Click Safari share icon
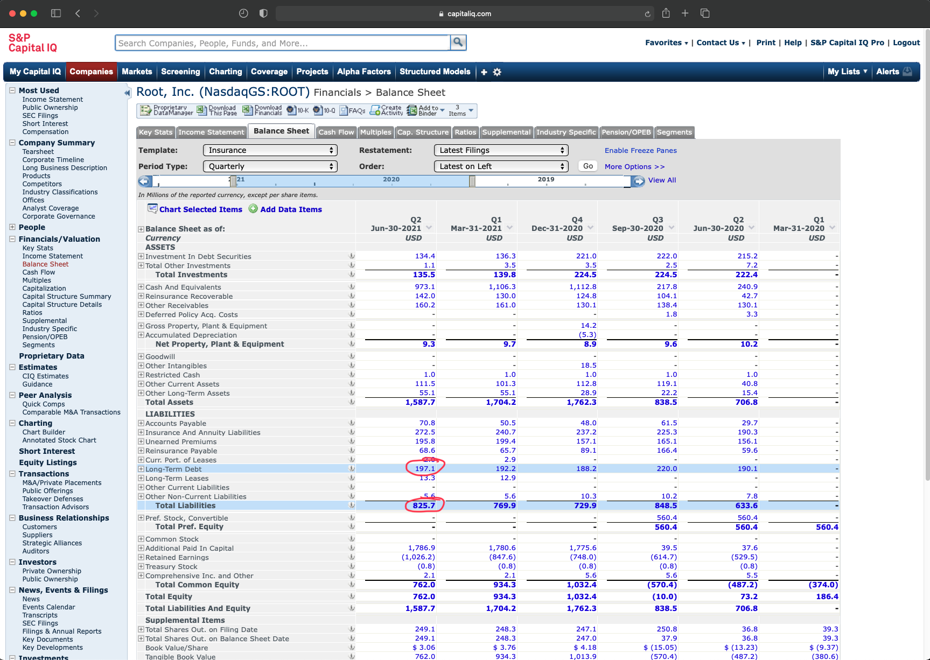This screenshot has height=660, width=930. [x=666, y=13]
